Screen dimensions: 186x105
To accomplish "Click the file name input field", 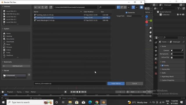I will click(x=70, y=83).
